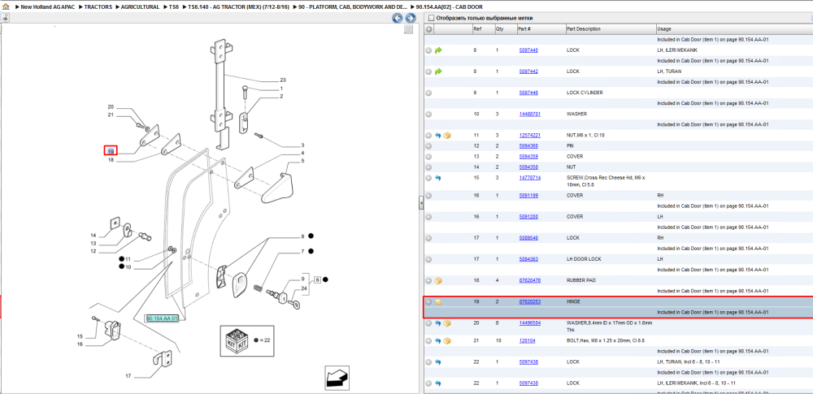
Task: Click round add button on LOCK CYLINDER row
Action: pyautogui.click(x=428, y=93)
